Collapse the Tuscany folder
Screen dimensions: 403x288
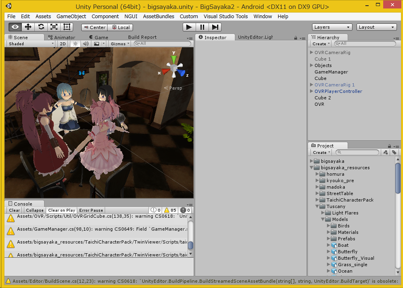(x=317, y=206)
